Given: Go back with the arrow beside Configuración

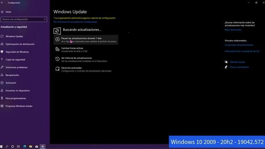Looking at the screenshot, I should tap(2, 2).
